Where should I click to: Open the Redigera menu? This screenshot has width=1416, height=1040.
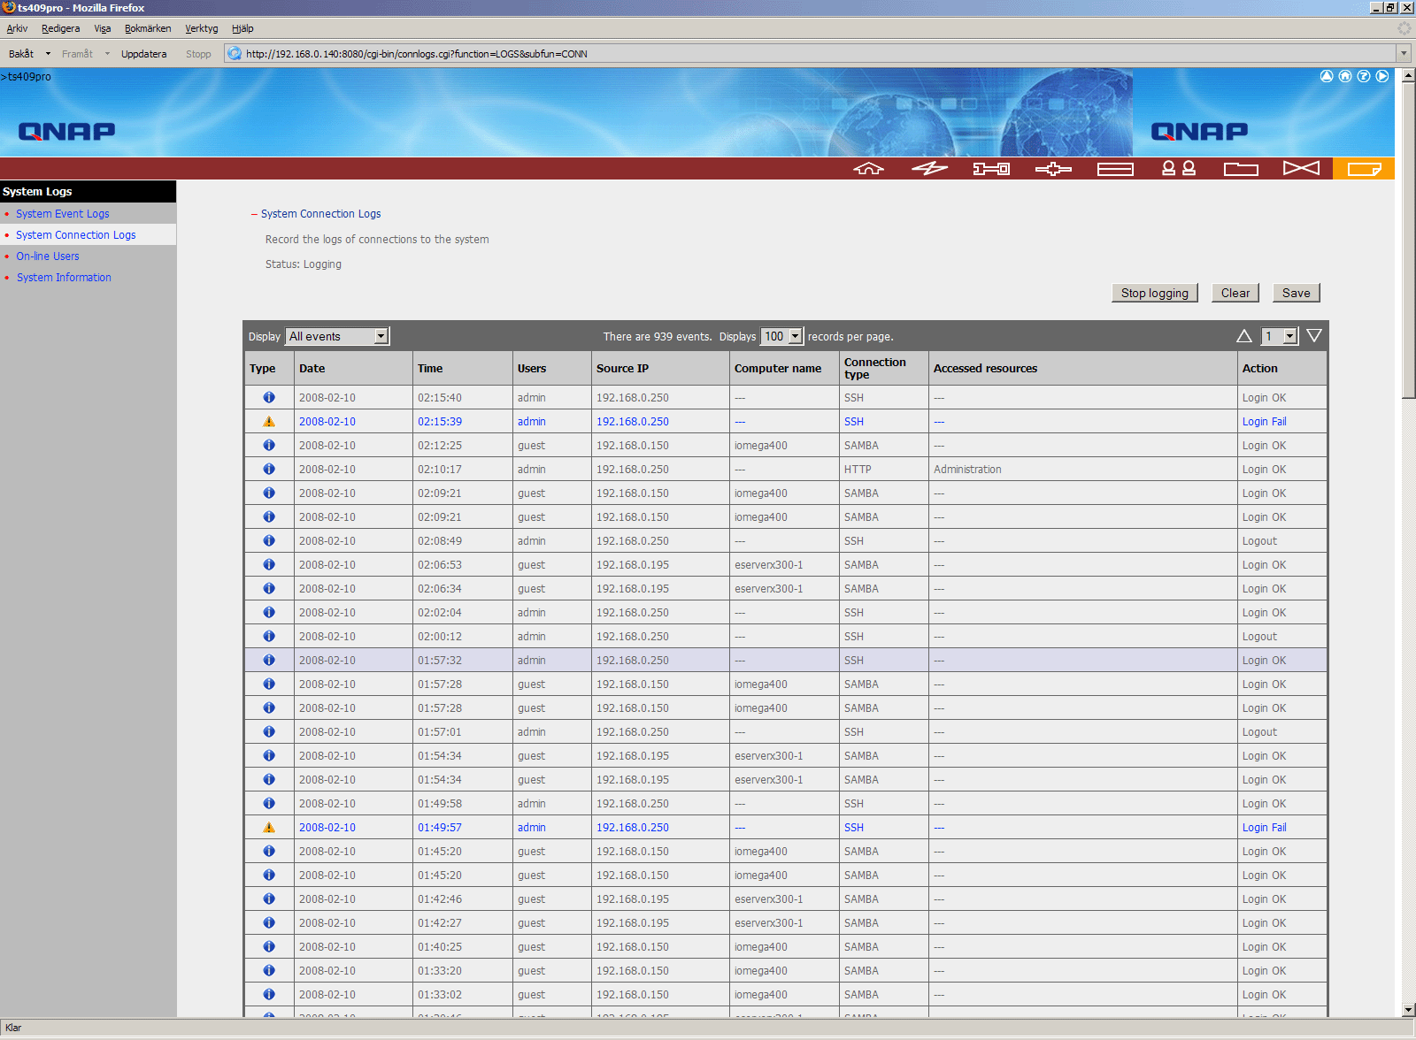coord(60,28)
